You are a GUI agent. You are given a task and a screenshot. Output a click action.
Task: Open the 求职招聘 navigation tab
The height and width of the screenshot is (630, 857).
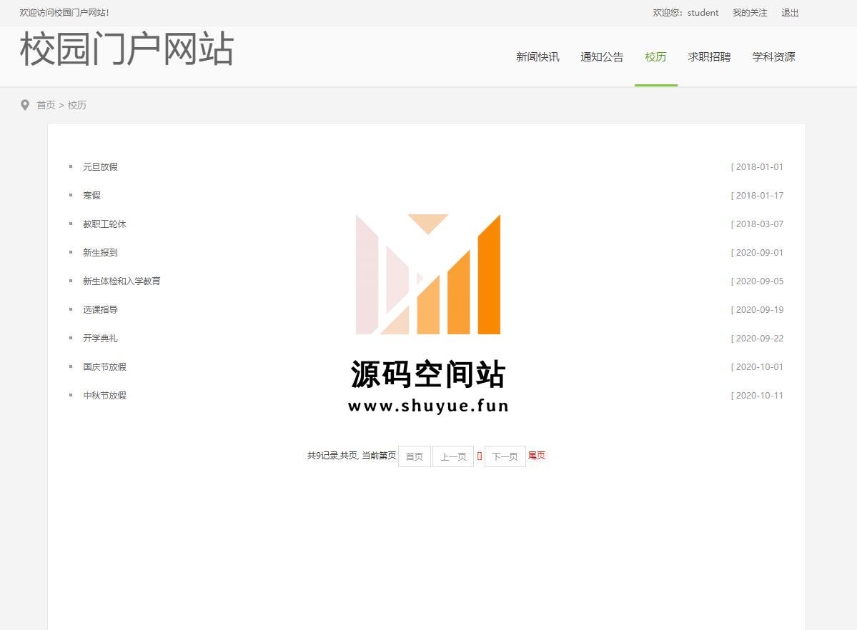click(x=709, y=57)
